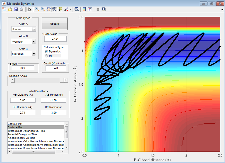Enable the Data Cursor tool
Screen dimensions: 225x163
coord(60,9)
